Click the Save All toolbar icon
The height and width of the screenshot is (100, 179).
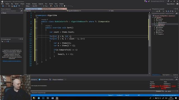16,6
